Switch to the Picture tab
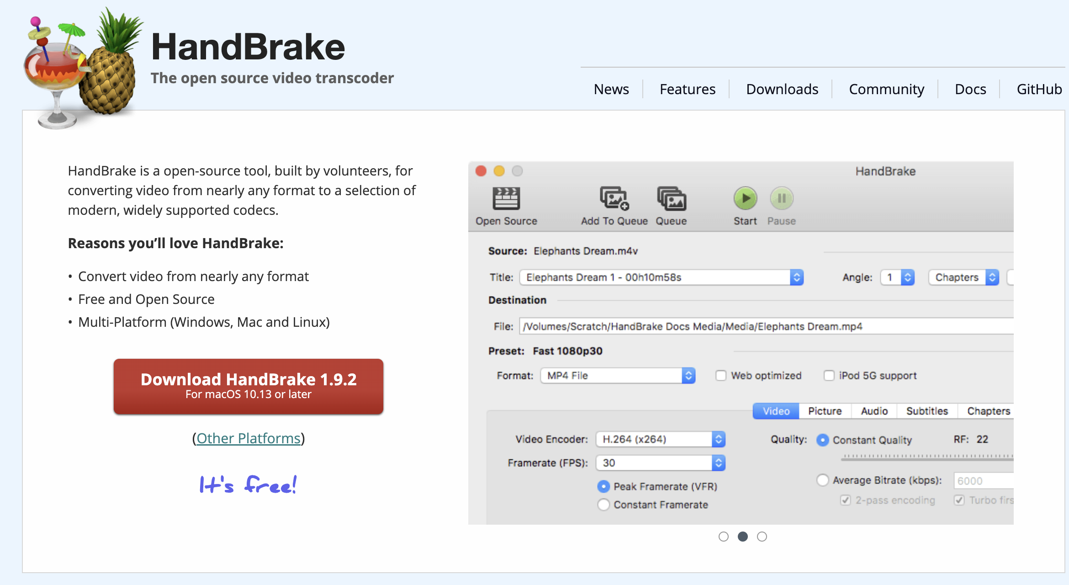The image size is (1069, 585). click(825, 411)
